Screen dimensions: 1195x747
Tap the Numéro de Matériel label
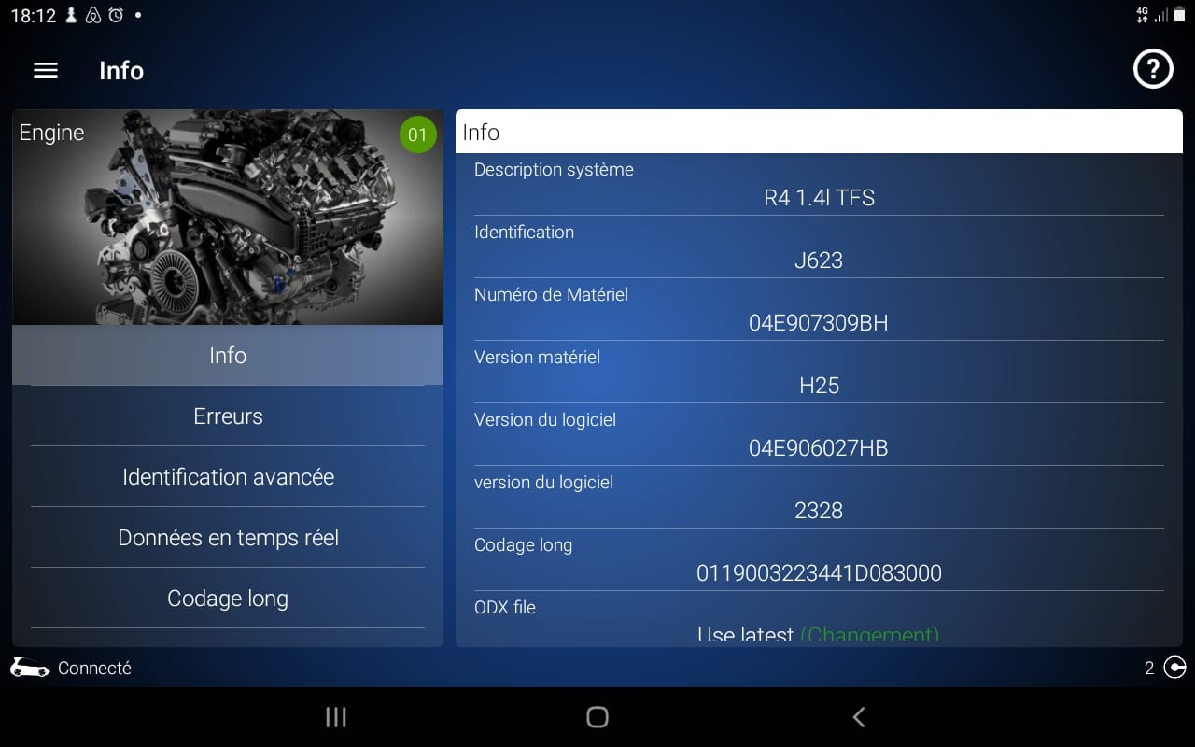(x=551, y=295)
